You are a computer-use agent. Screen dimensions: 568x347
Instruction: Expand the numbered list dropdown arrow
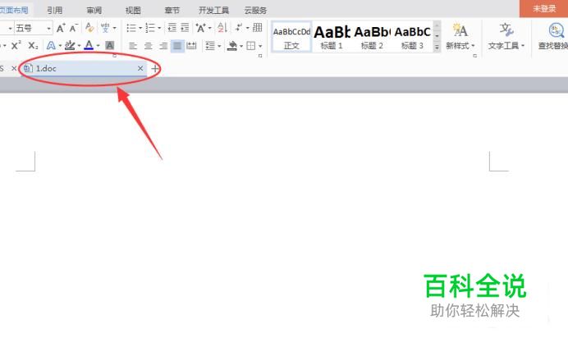click(x=159, y=28)
